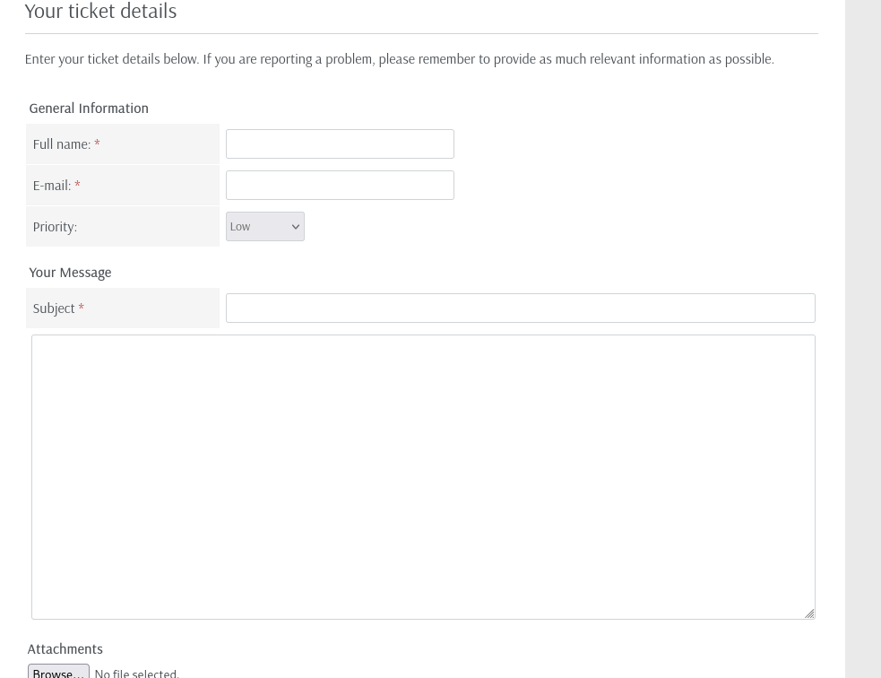This screenshot has width=881, height=678.
Task: Click the 'Your Message' section heading
Action: point(70,273)
